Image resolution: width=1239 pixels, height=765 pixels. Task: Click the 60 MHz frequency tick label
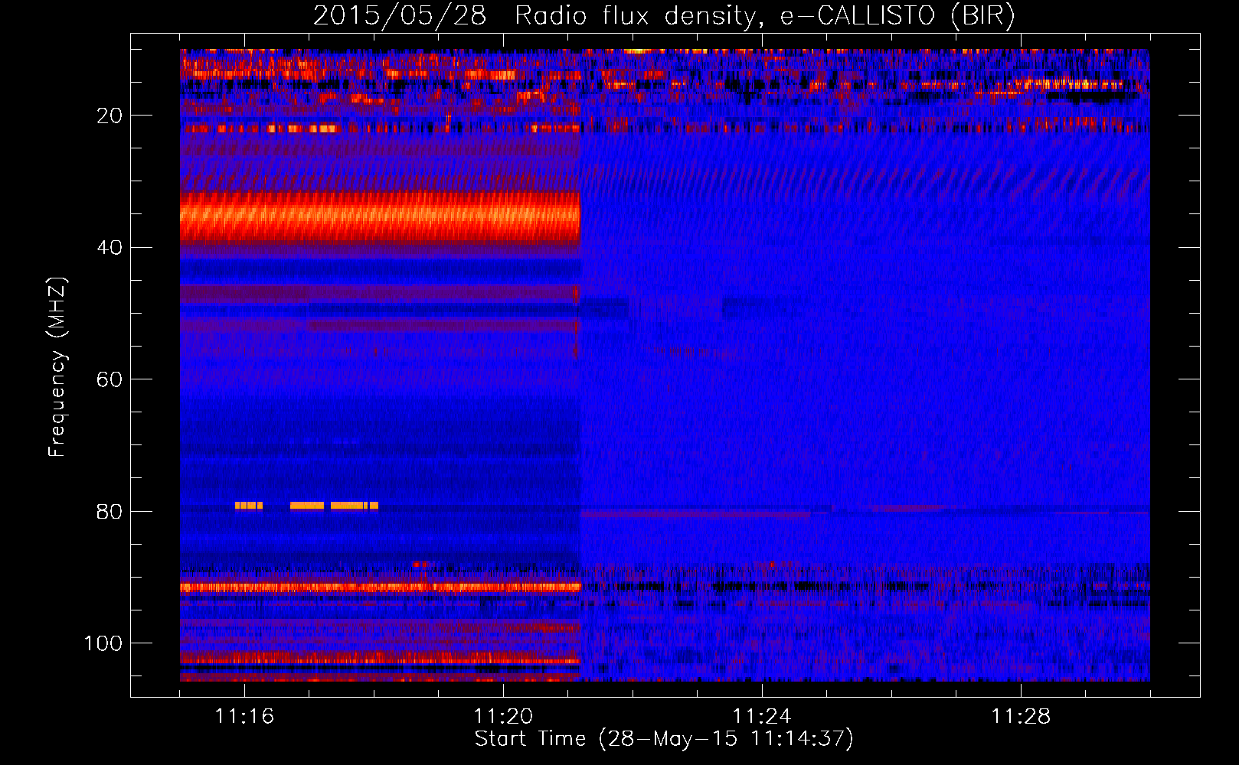pyautogui.click(x=110, y=380)
